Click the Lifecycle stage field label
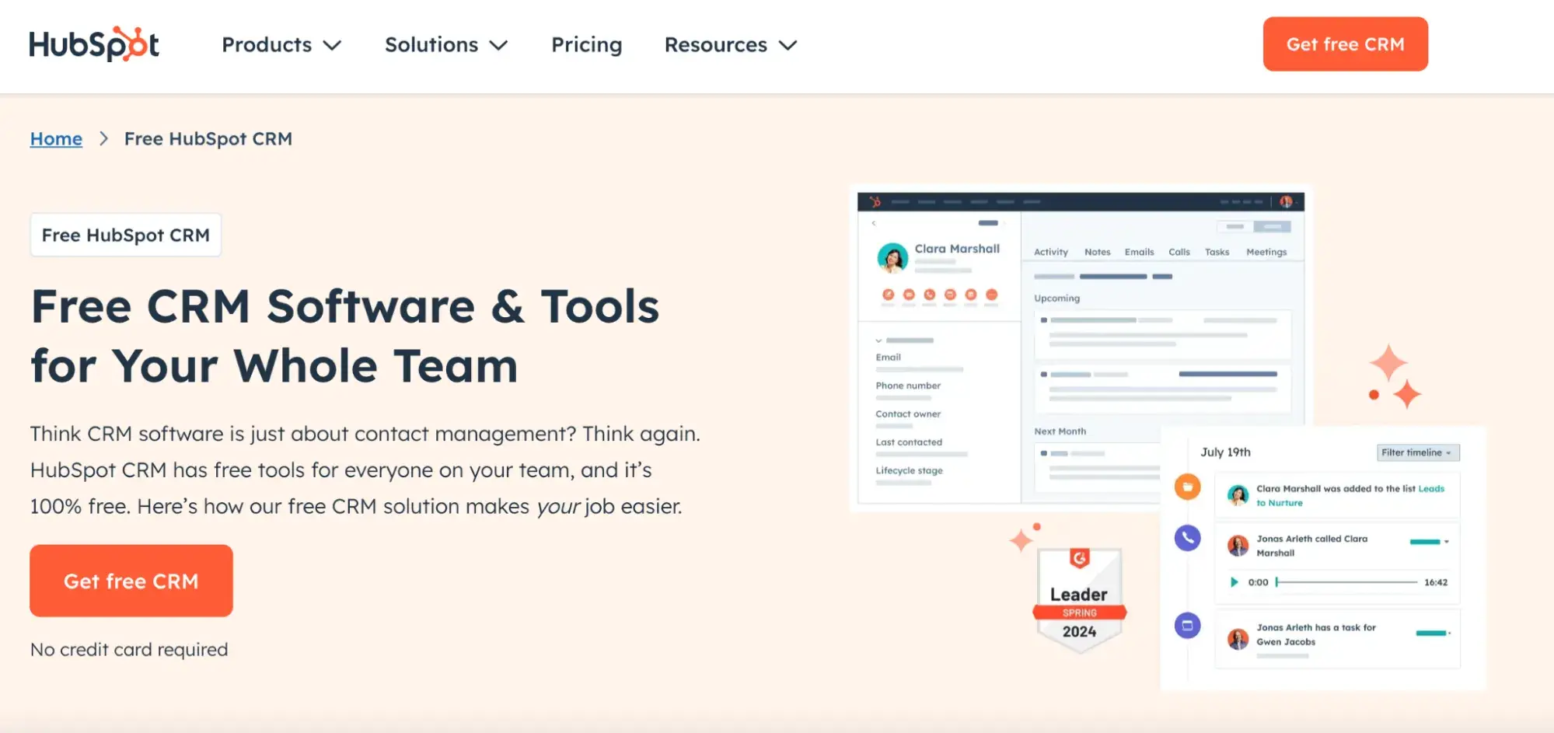The width and height of the screenshot is (1554, 733). pyautogui.click(x=909, y=470)
